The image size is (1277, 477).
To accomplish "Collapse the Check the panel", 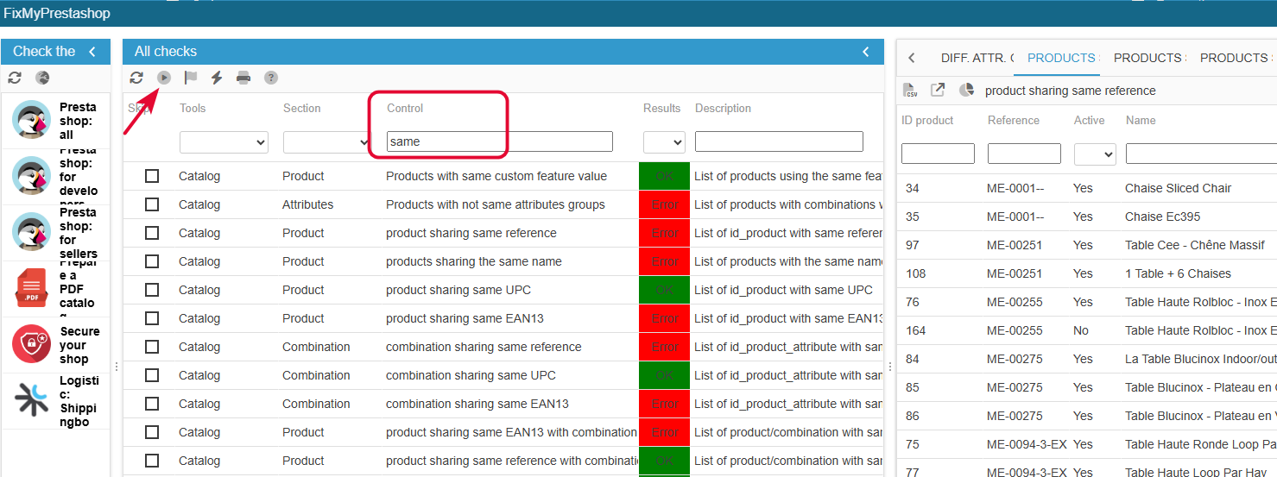I will [x=92, y=52].
